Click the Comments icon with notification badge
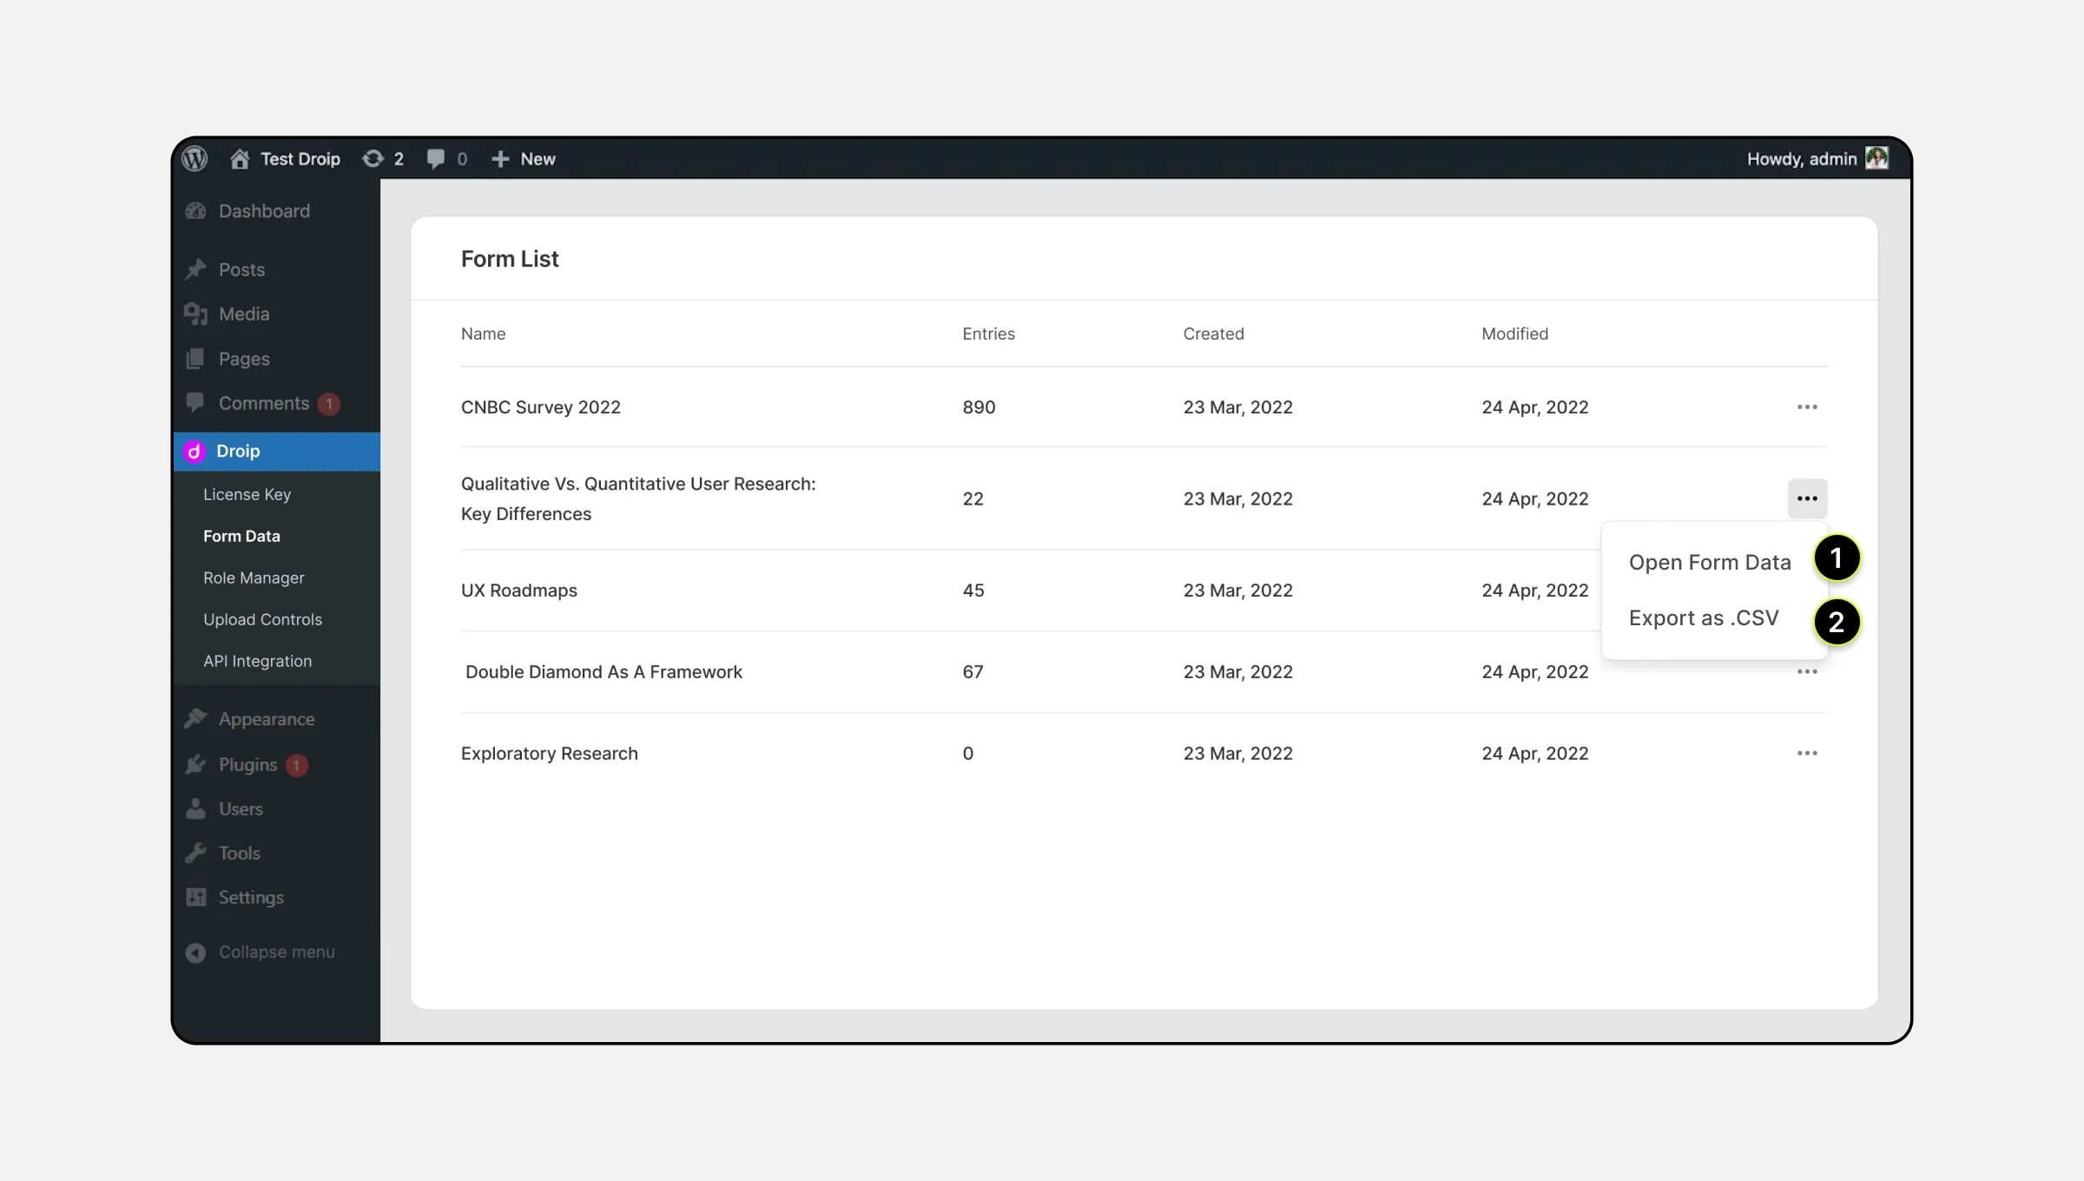Viewport: 2084px width, 1181px height. pos(263,402)
